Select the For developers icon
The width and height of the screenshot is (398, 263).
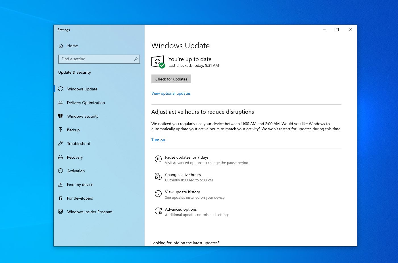pos(61,198)
